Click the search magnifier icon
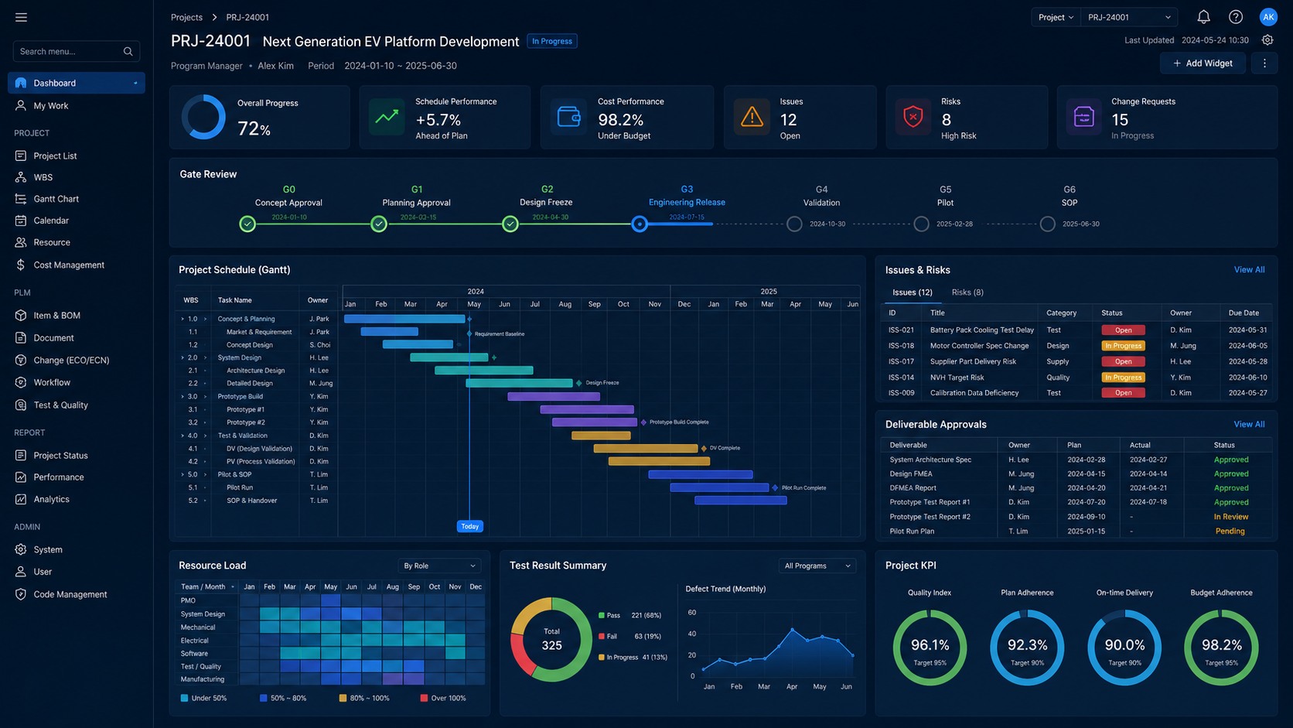 [x=128, y=51]
